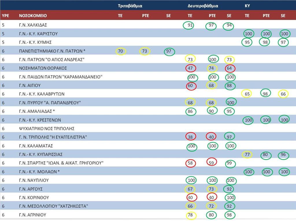
Task: Click value 86 in the ΑΜΑΛΙΑΔΑΣ row
Action: 191,111
